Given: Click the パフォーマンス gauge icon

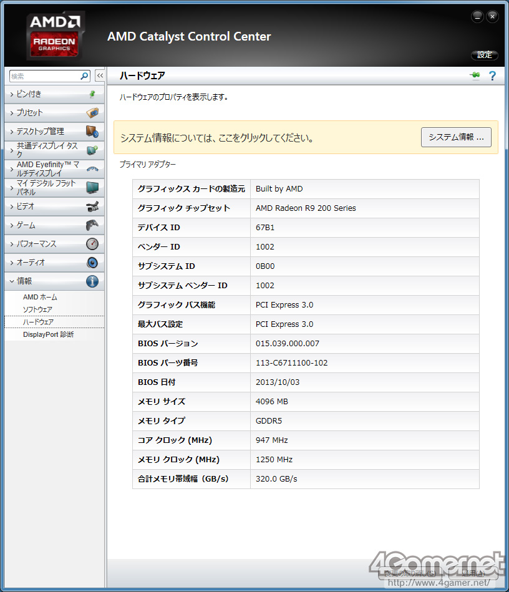Looking at the screenshot, I should click(92, 244).
